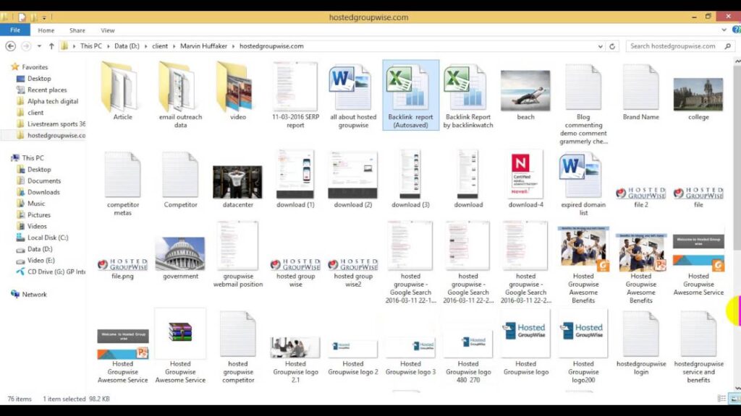
Task: Select the college image
Action: pyautogui.click(x=698, y=98)
